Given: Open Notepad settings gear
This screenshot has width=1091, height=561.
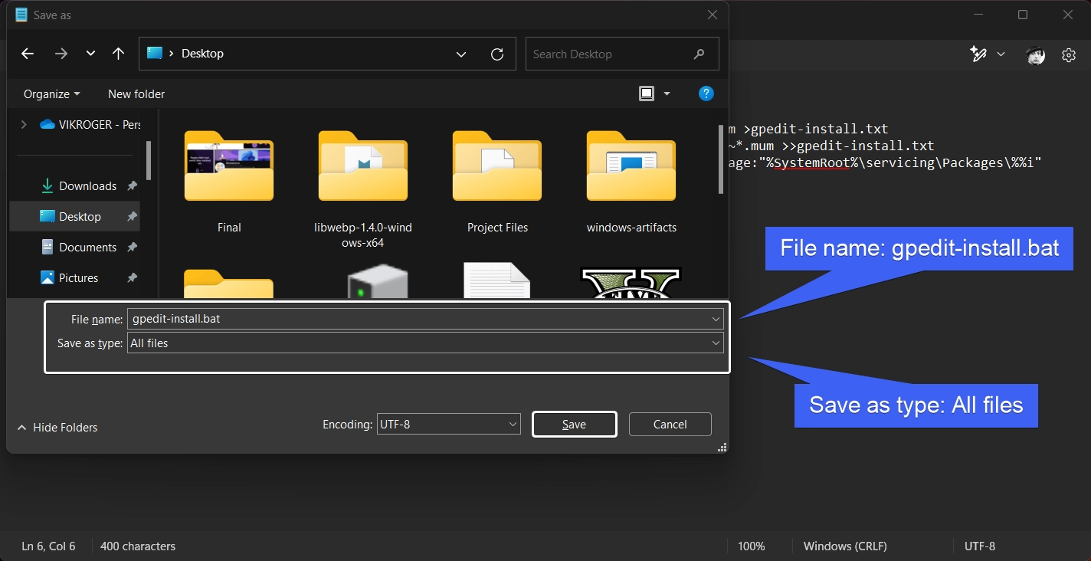Looking at the screenshot, I should 1069,55.
